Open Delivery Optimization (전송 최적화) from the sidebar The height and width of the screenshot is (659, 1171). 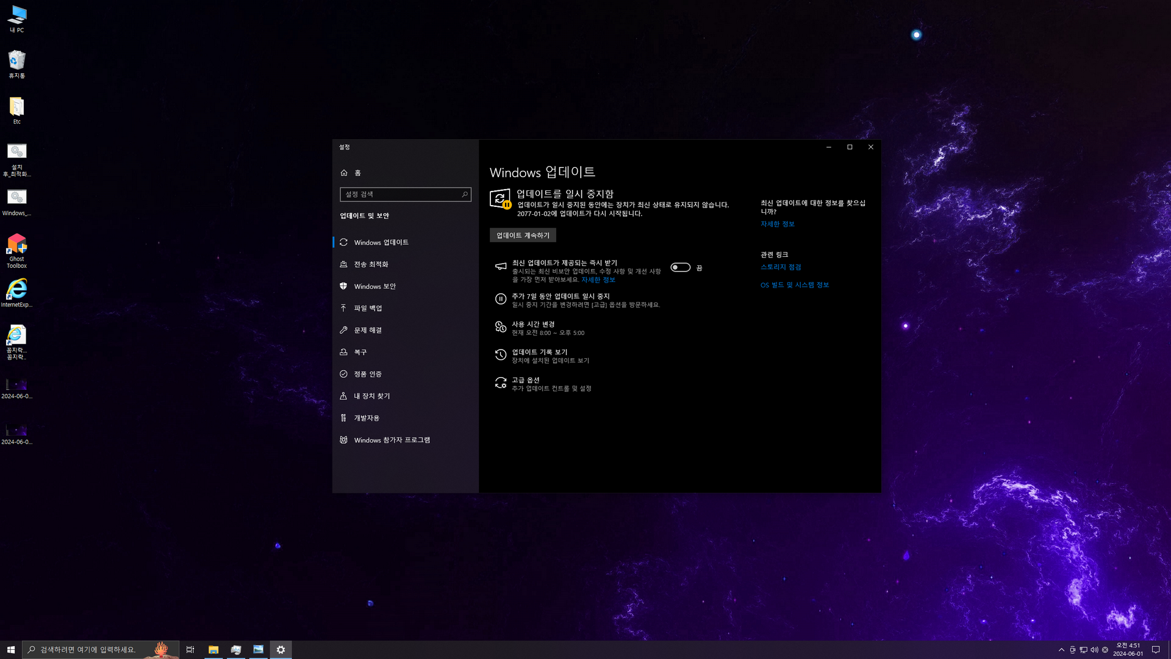pyautogui.click(x=371, y=264)
